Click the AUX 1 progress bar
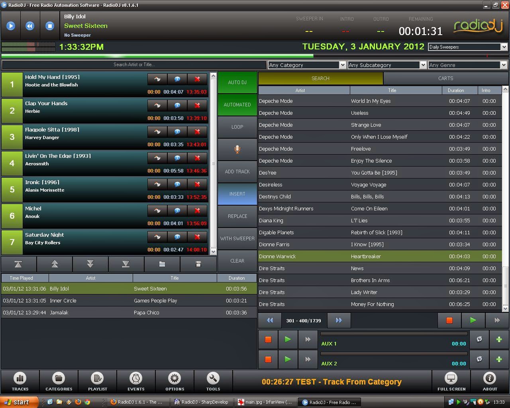Screen dimensions: 510x408 (394, 334)
